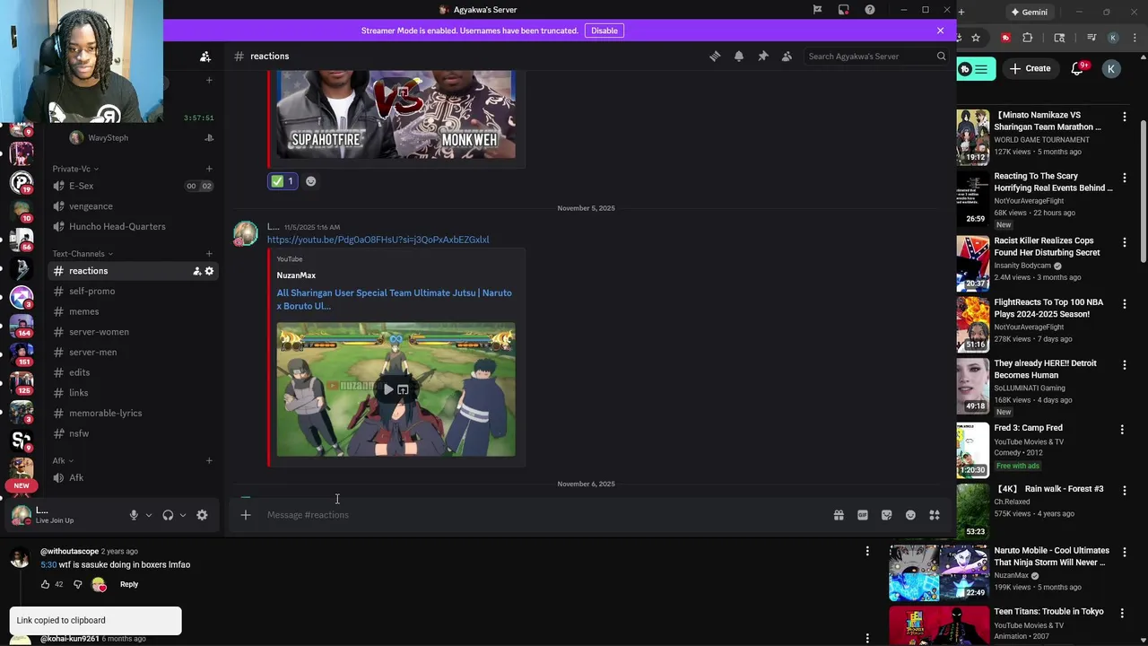Create channel in Afk category

point(209,461)
